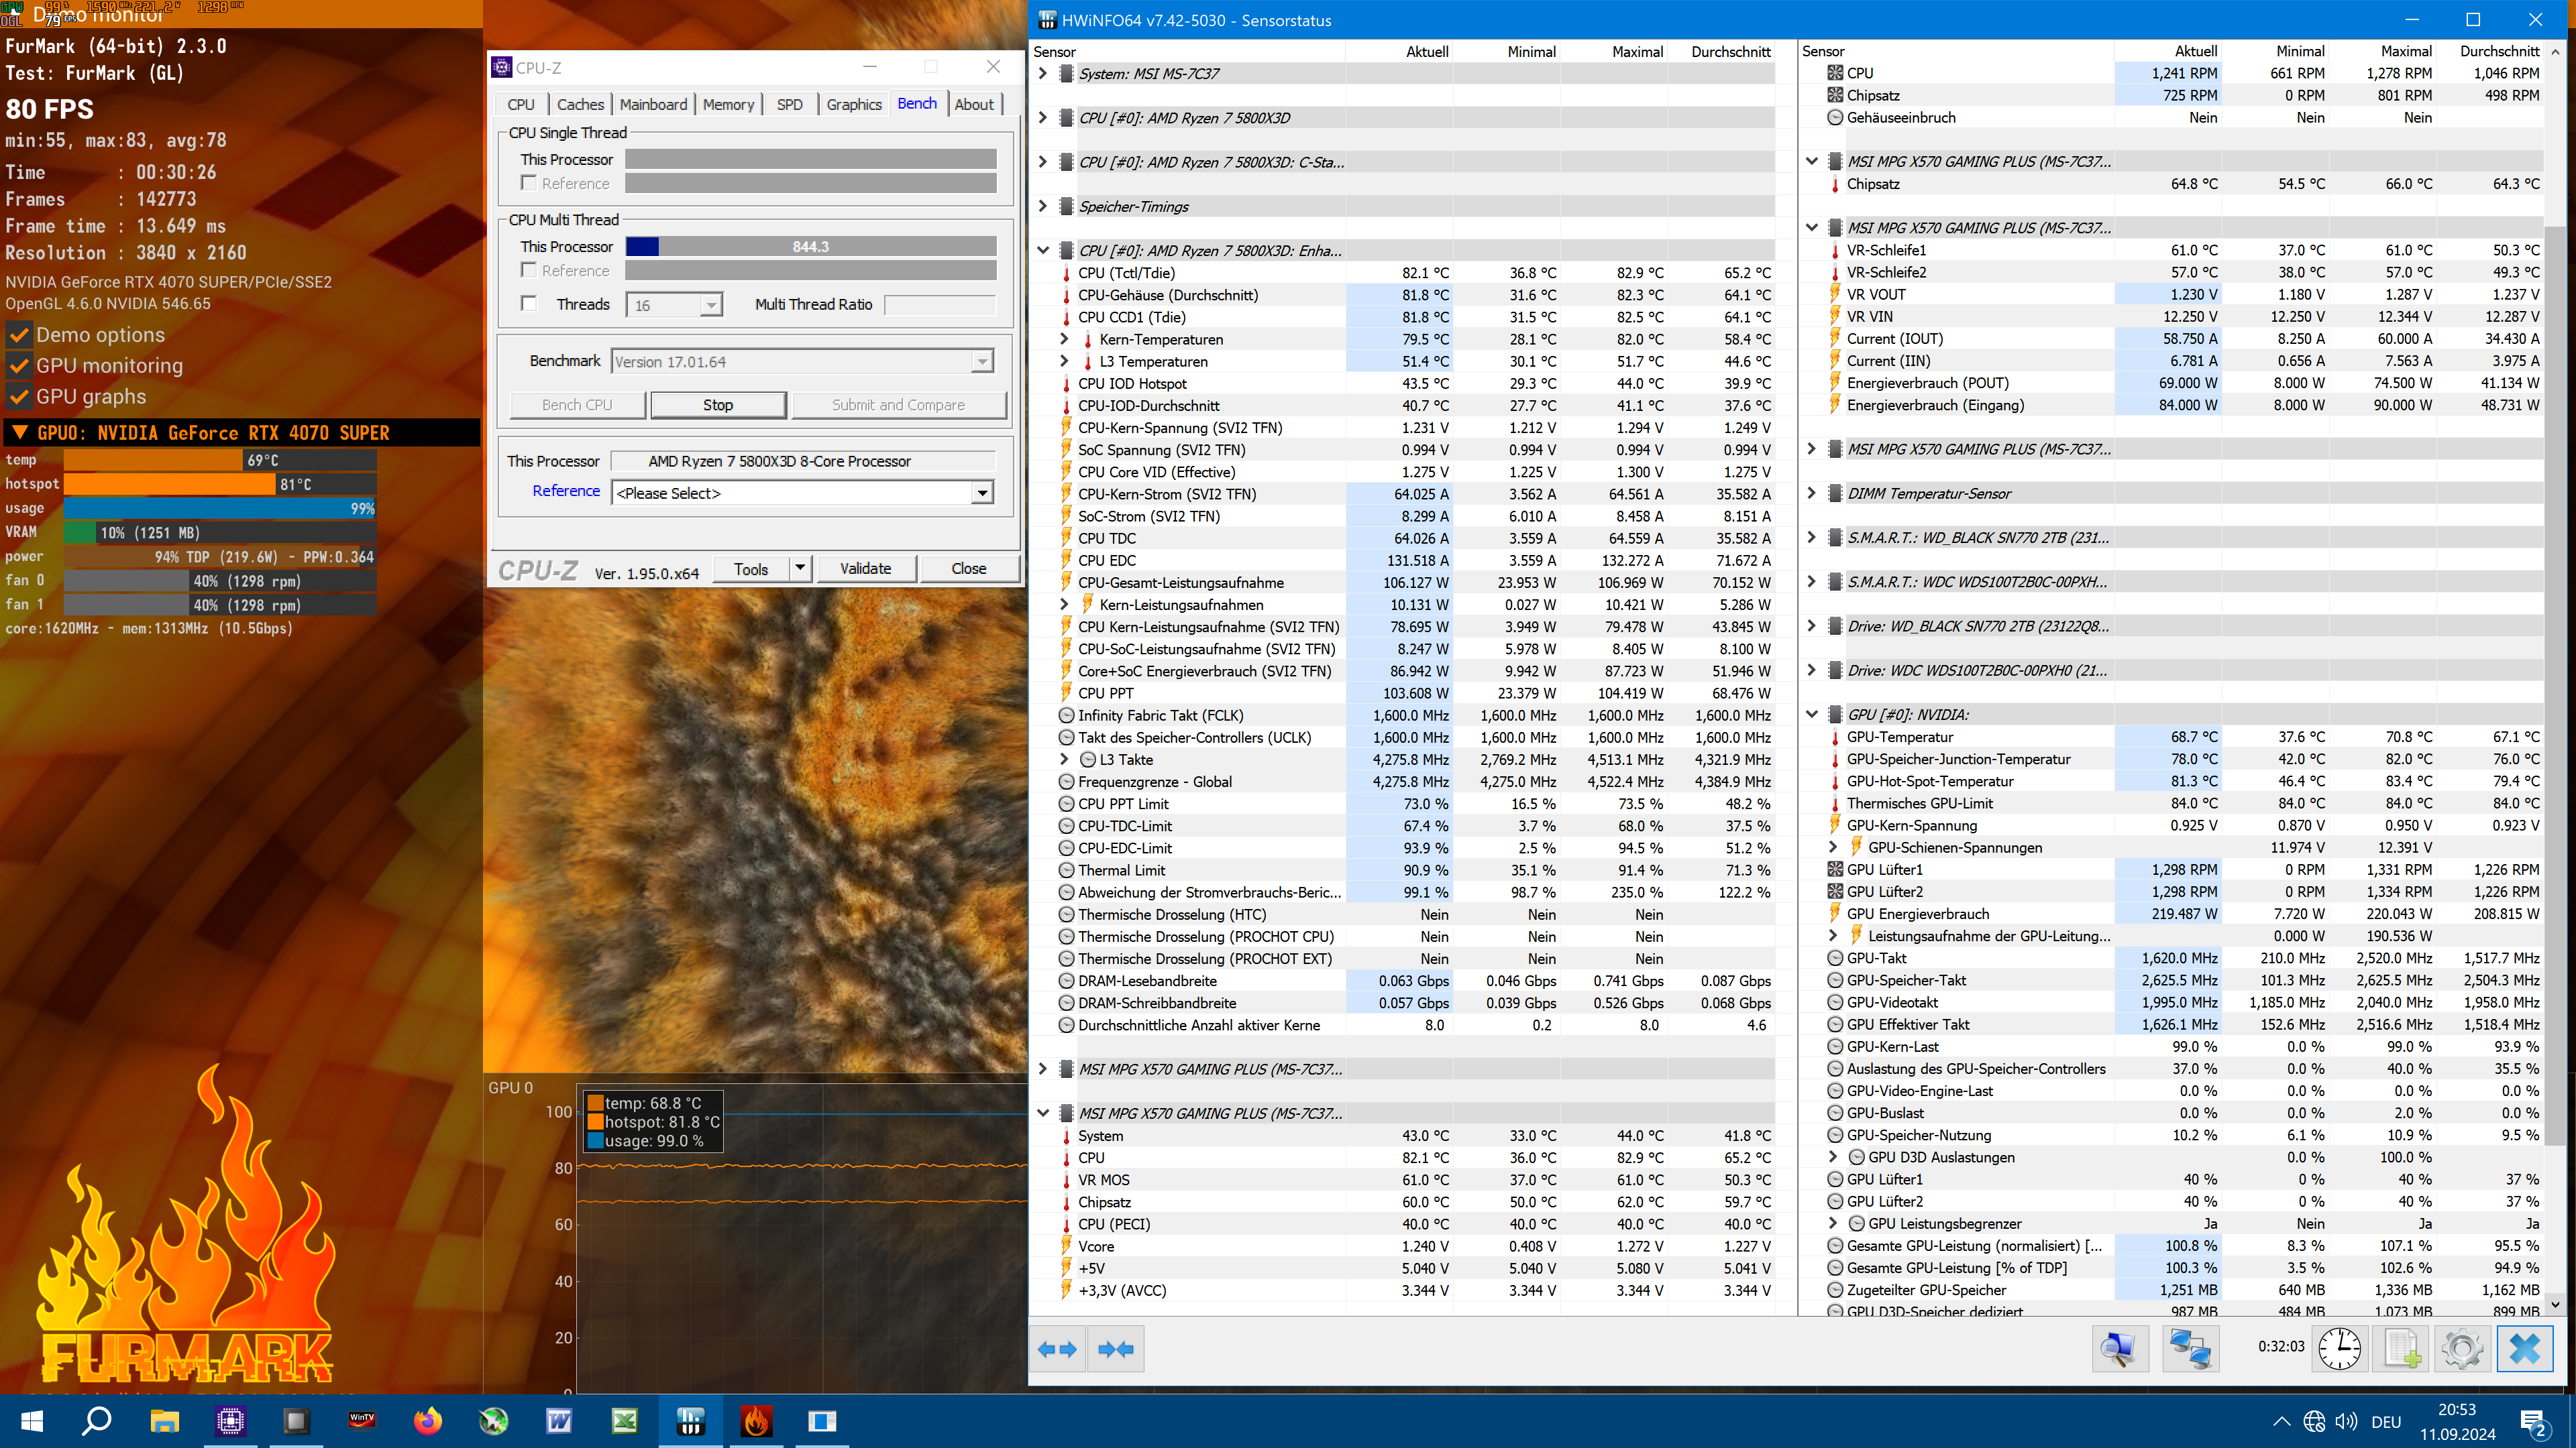Start logging with the report-sheet icon in HWiNFO

pyautogui.click(x=2402, y=1348)
